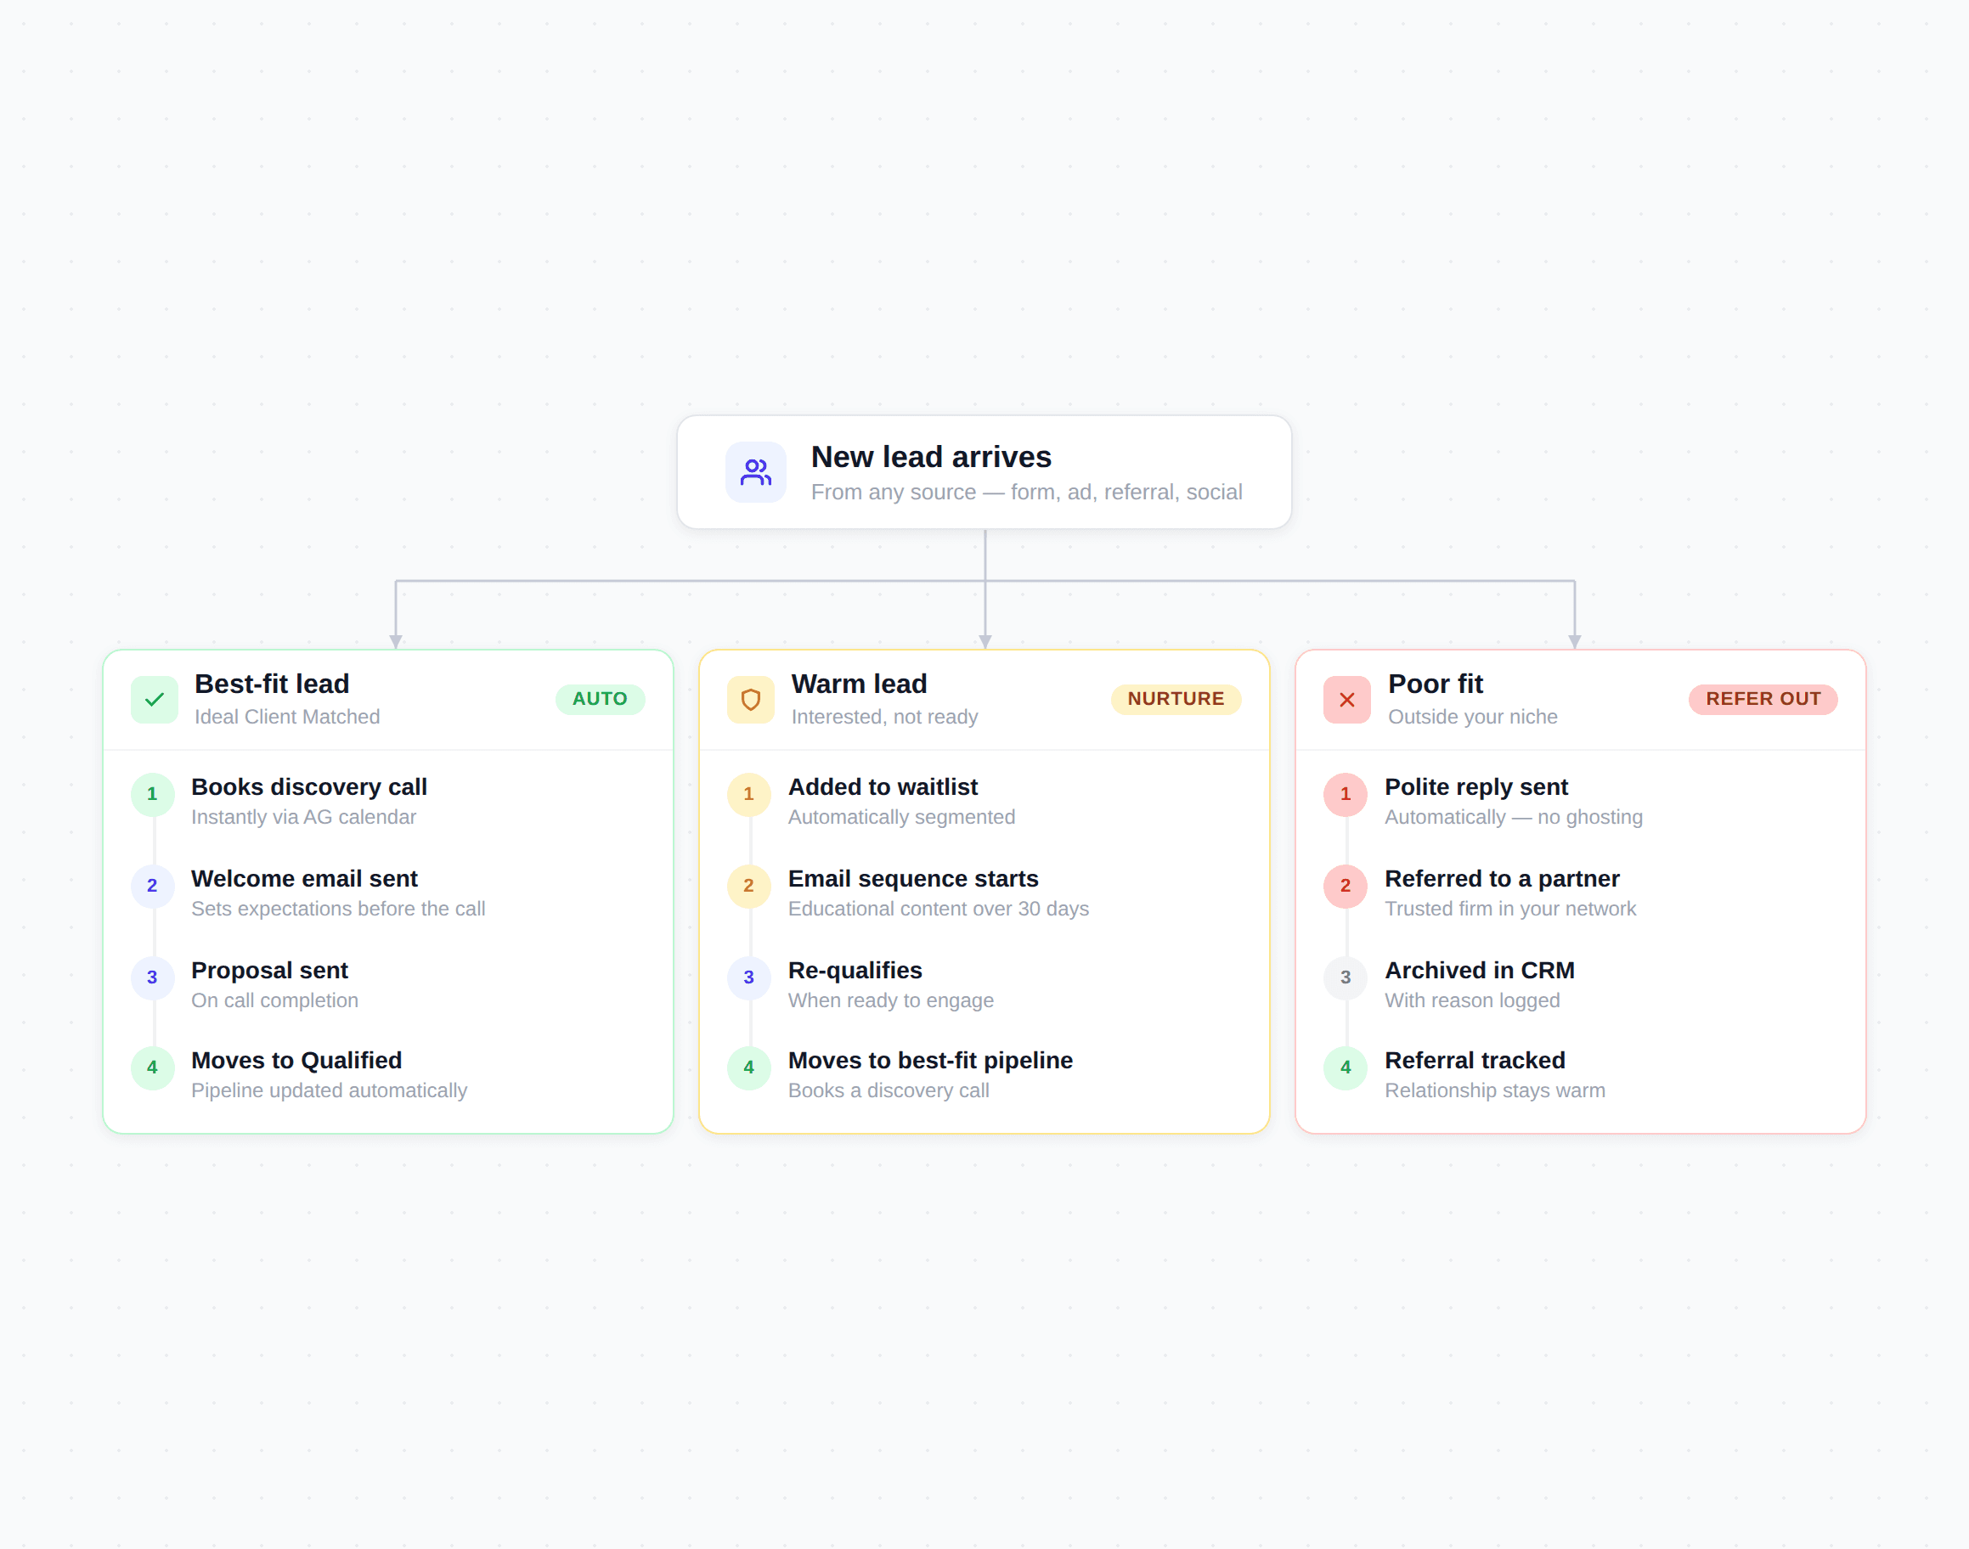1969x1549 pixels.
Task: Click step 3 circle beside Archived in CRM
Action: click(1345, 977)
